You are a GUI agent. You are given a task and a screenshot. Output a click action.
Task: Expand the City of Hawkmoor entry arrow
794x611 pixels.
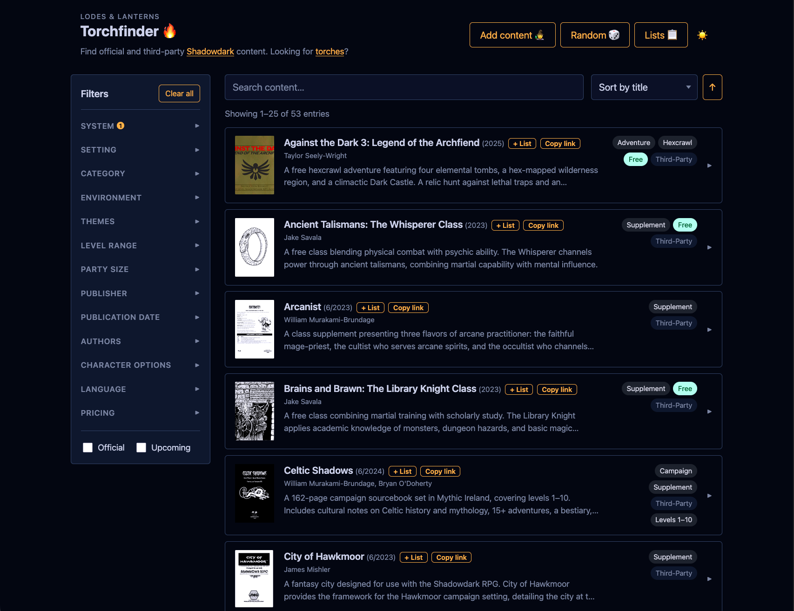(709, 579)
